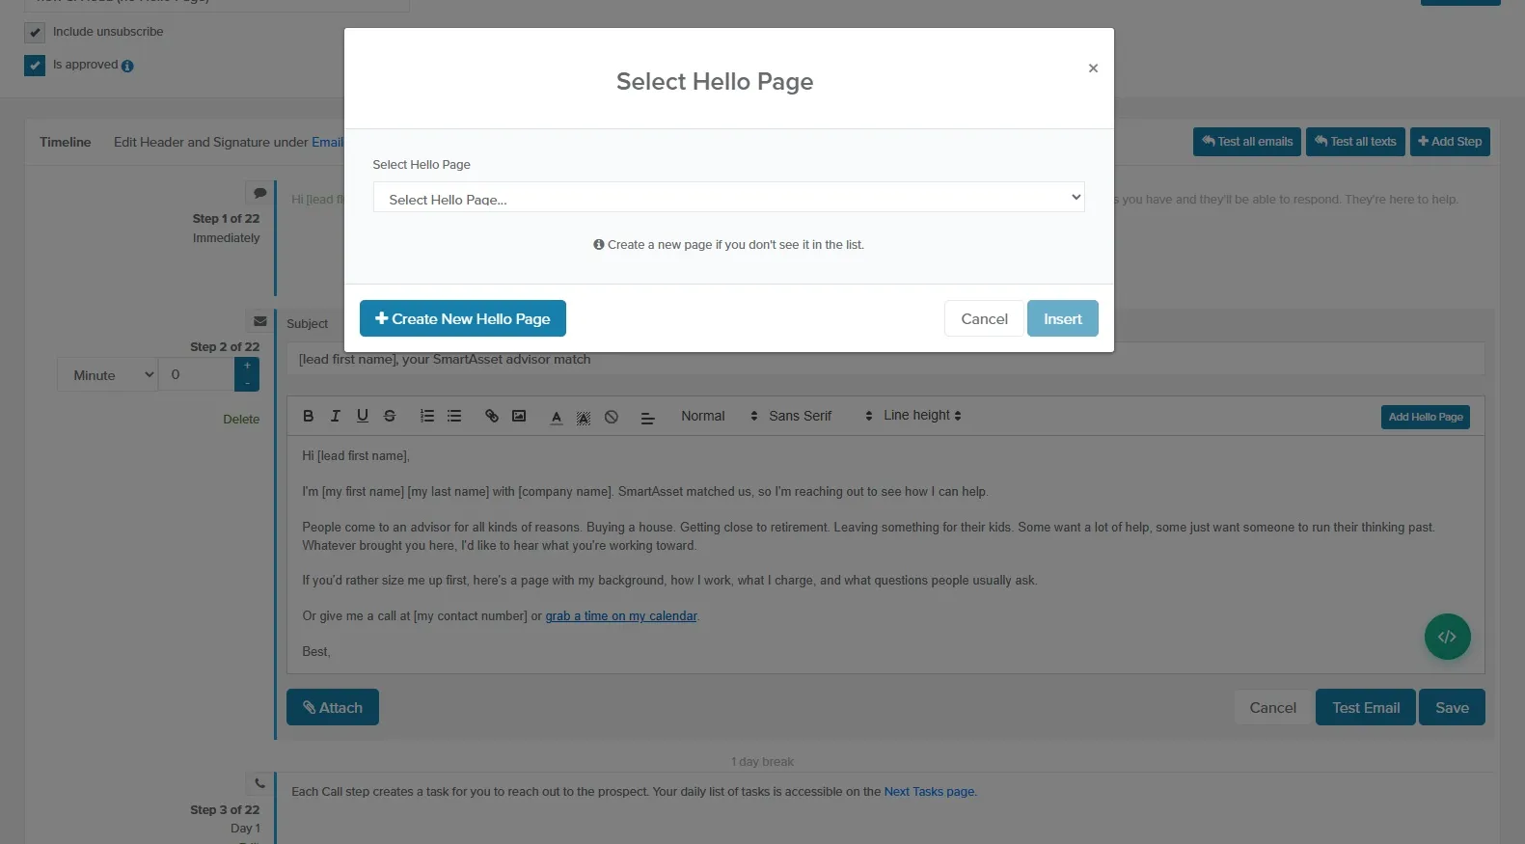Click the Add Hello Page button
The image size is (1525, 844).
(x=1426, y=417)
